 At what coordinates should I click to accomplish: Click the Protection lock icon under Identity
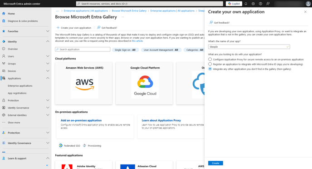pos(4,100)
